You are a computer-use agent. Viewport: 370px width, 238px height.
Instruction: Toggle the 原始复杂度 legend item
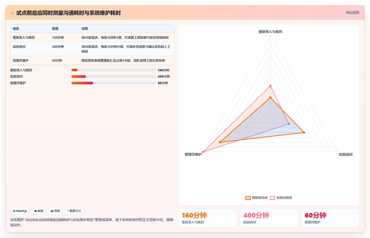coord(256,198)
